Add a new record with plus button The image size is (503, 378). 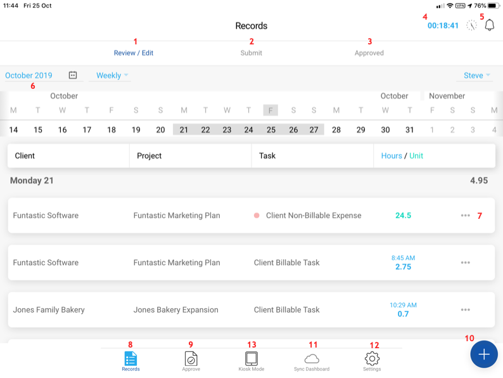[484, 355]
